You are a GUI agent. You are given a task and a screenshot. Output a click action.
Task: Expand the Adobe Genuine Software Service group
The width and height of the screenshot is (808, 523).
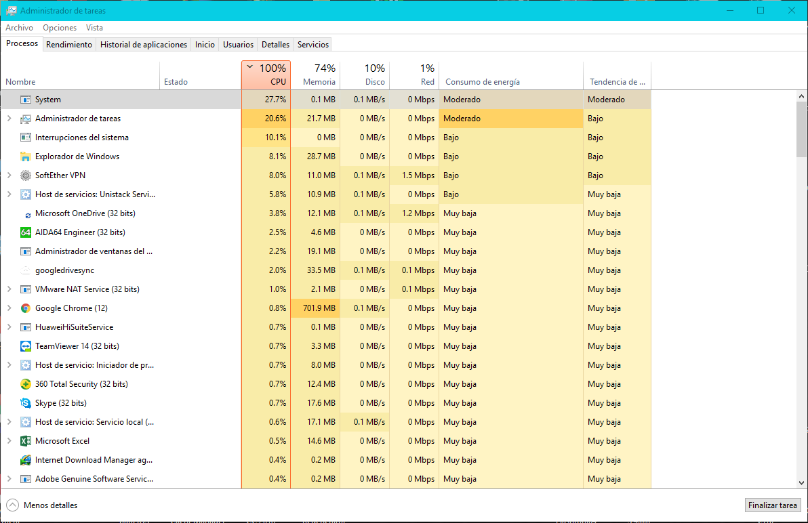pyautogui.click(x=9, y=479)
